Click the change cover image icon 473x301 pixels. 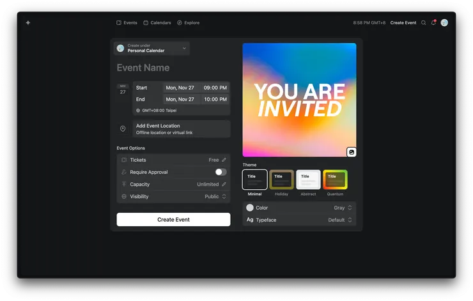pos(351,152)
